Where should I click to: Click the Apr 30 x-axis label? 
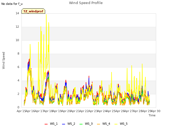click(156, 111)
